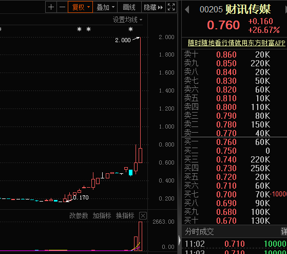
Task: Click 改参数 for the indicator
Action: tap(79, 216)
